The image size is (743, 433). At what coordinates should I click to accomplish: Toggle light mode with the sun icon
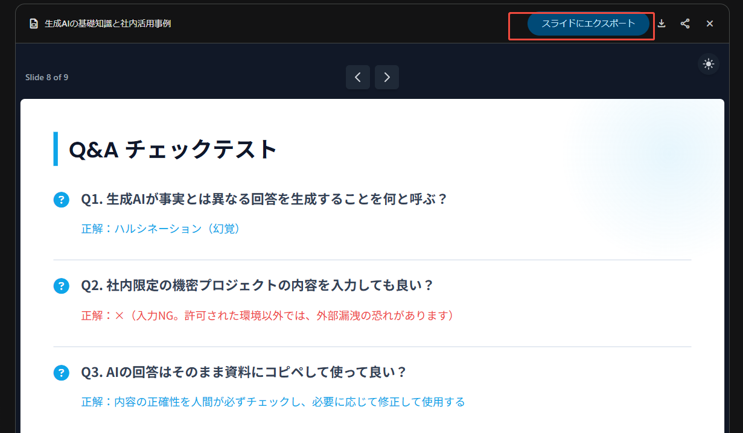click(x=708, y=64)
